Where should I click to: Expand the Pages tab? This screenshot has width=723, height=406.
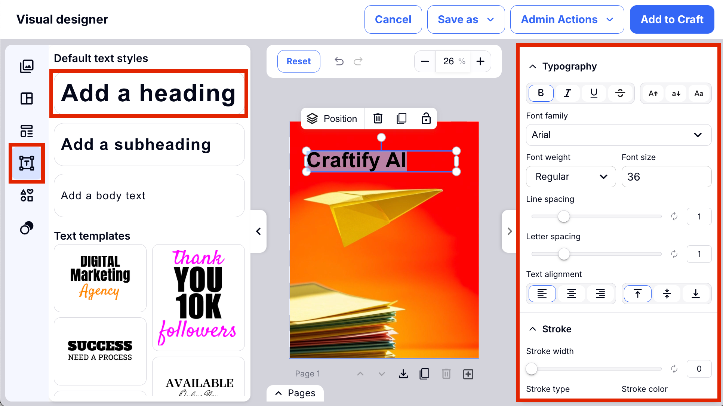[295, 393]
